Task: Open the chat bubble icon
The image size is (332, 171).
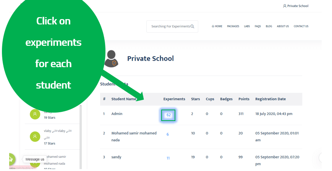Action: pyautogui.click(x=10, y=159)
